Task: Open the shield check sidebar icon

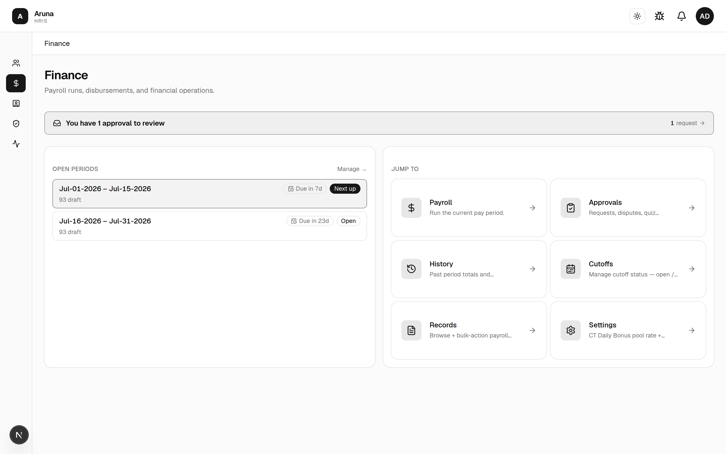Action: pos(16,124)
